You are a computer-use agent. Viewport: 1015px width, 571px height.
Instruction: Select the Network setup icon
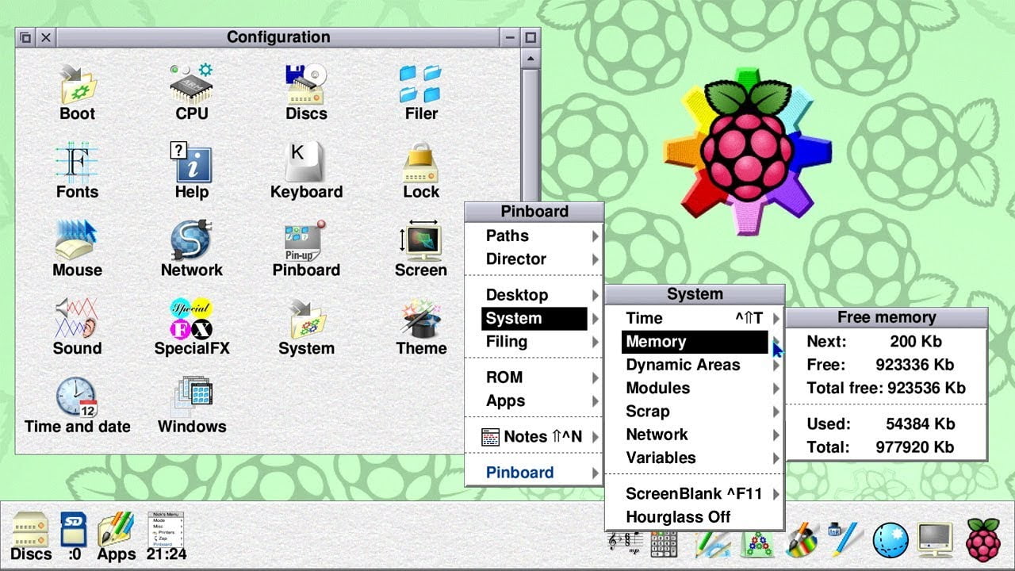point(192,240)
